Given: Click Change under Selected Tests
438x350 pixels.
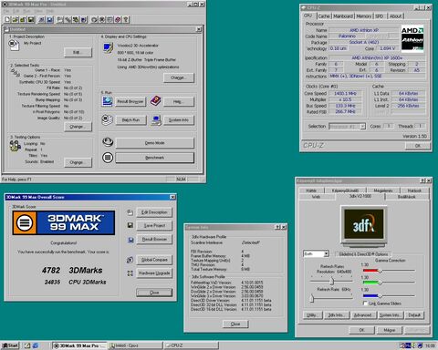Looking at the screenshot, I should pos(78,127).
